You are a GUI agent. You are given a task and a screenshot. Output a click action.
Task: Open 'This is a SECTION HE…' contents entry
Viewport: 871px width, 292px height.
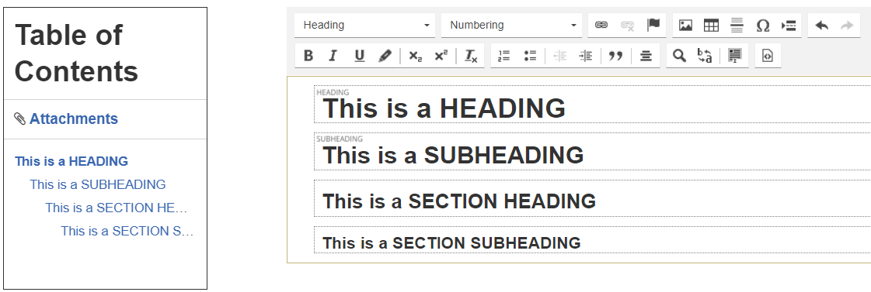point(117,208)
